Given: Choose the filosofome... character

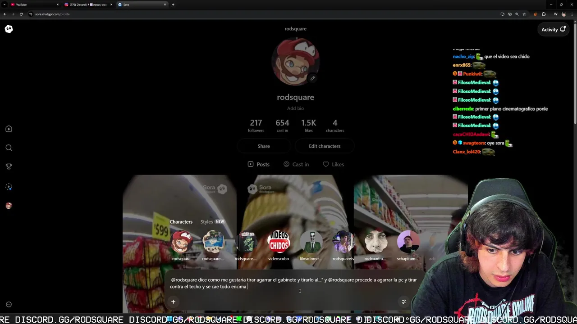Looking at the screenshot, I should click(311, 246).
